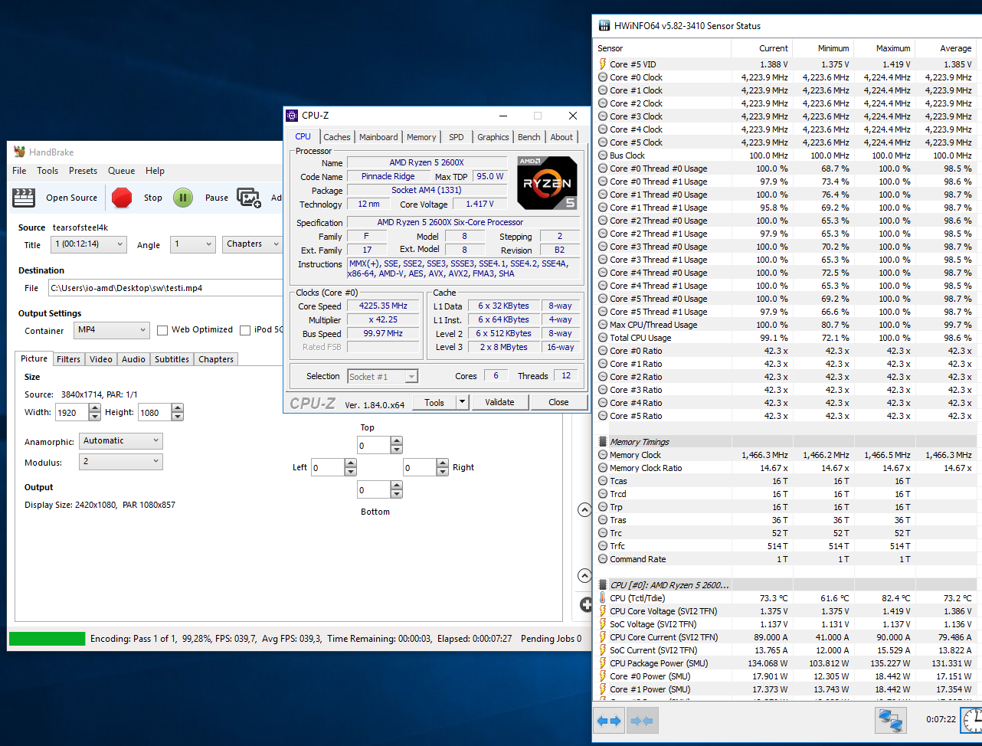
Task: Click the Height stepper arrows
Action: (x=178, y=413)
